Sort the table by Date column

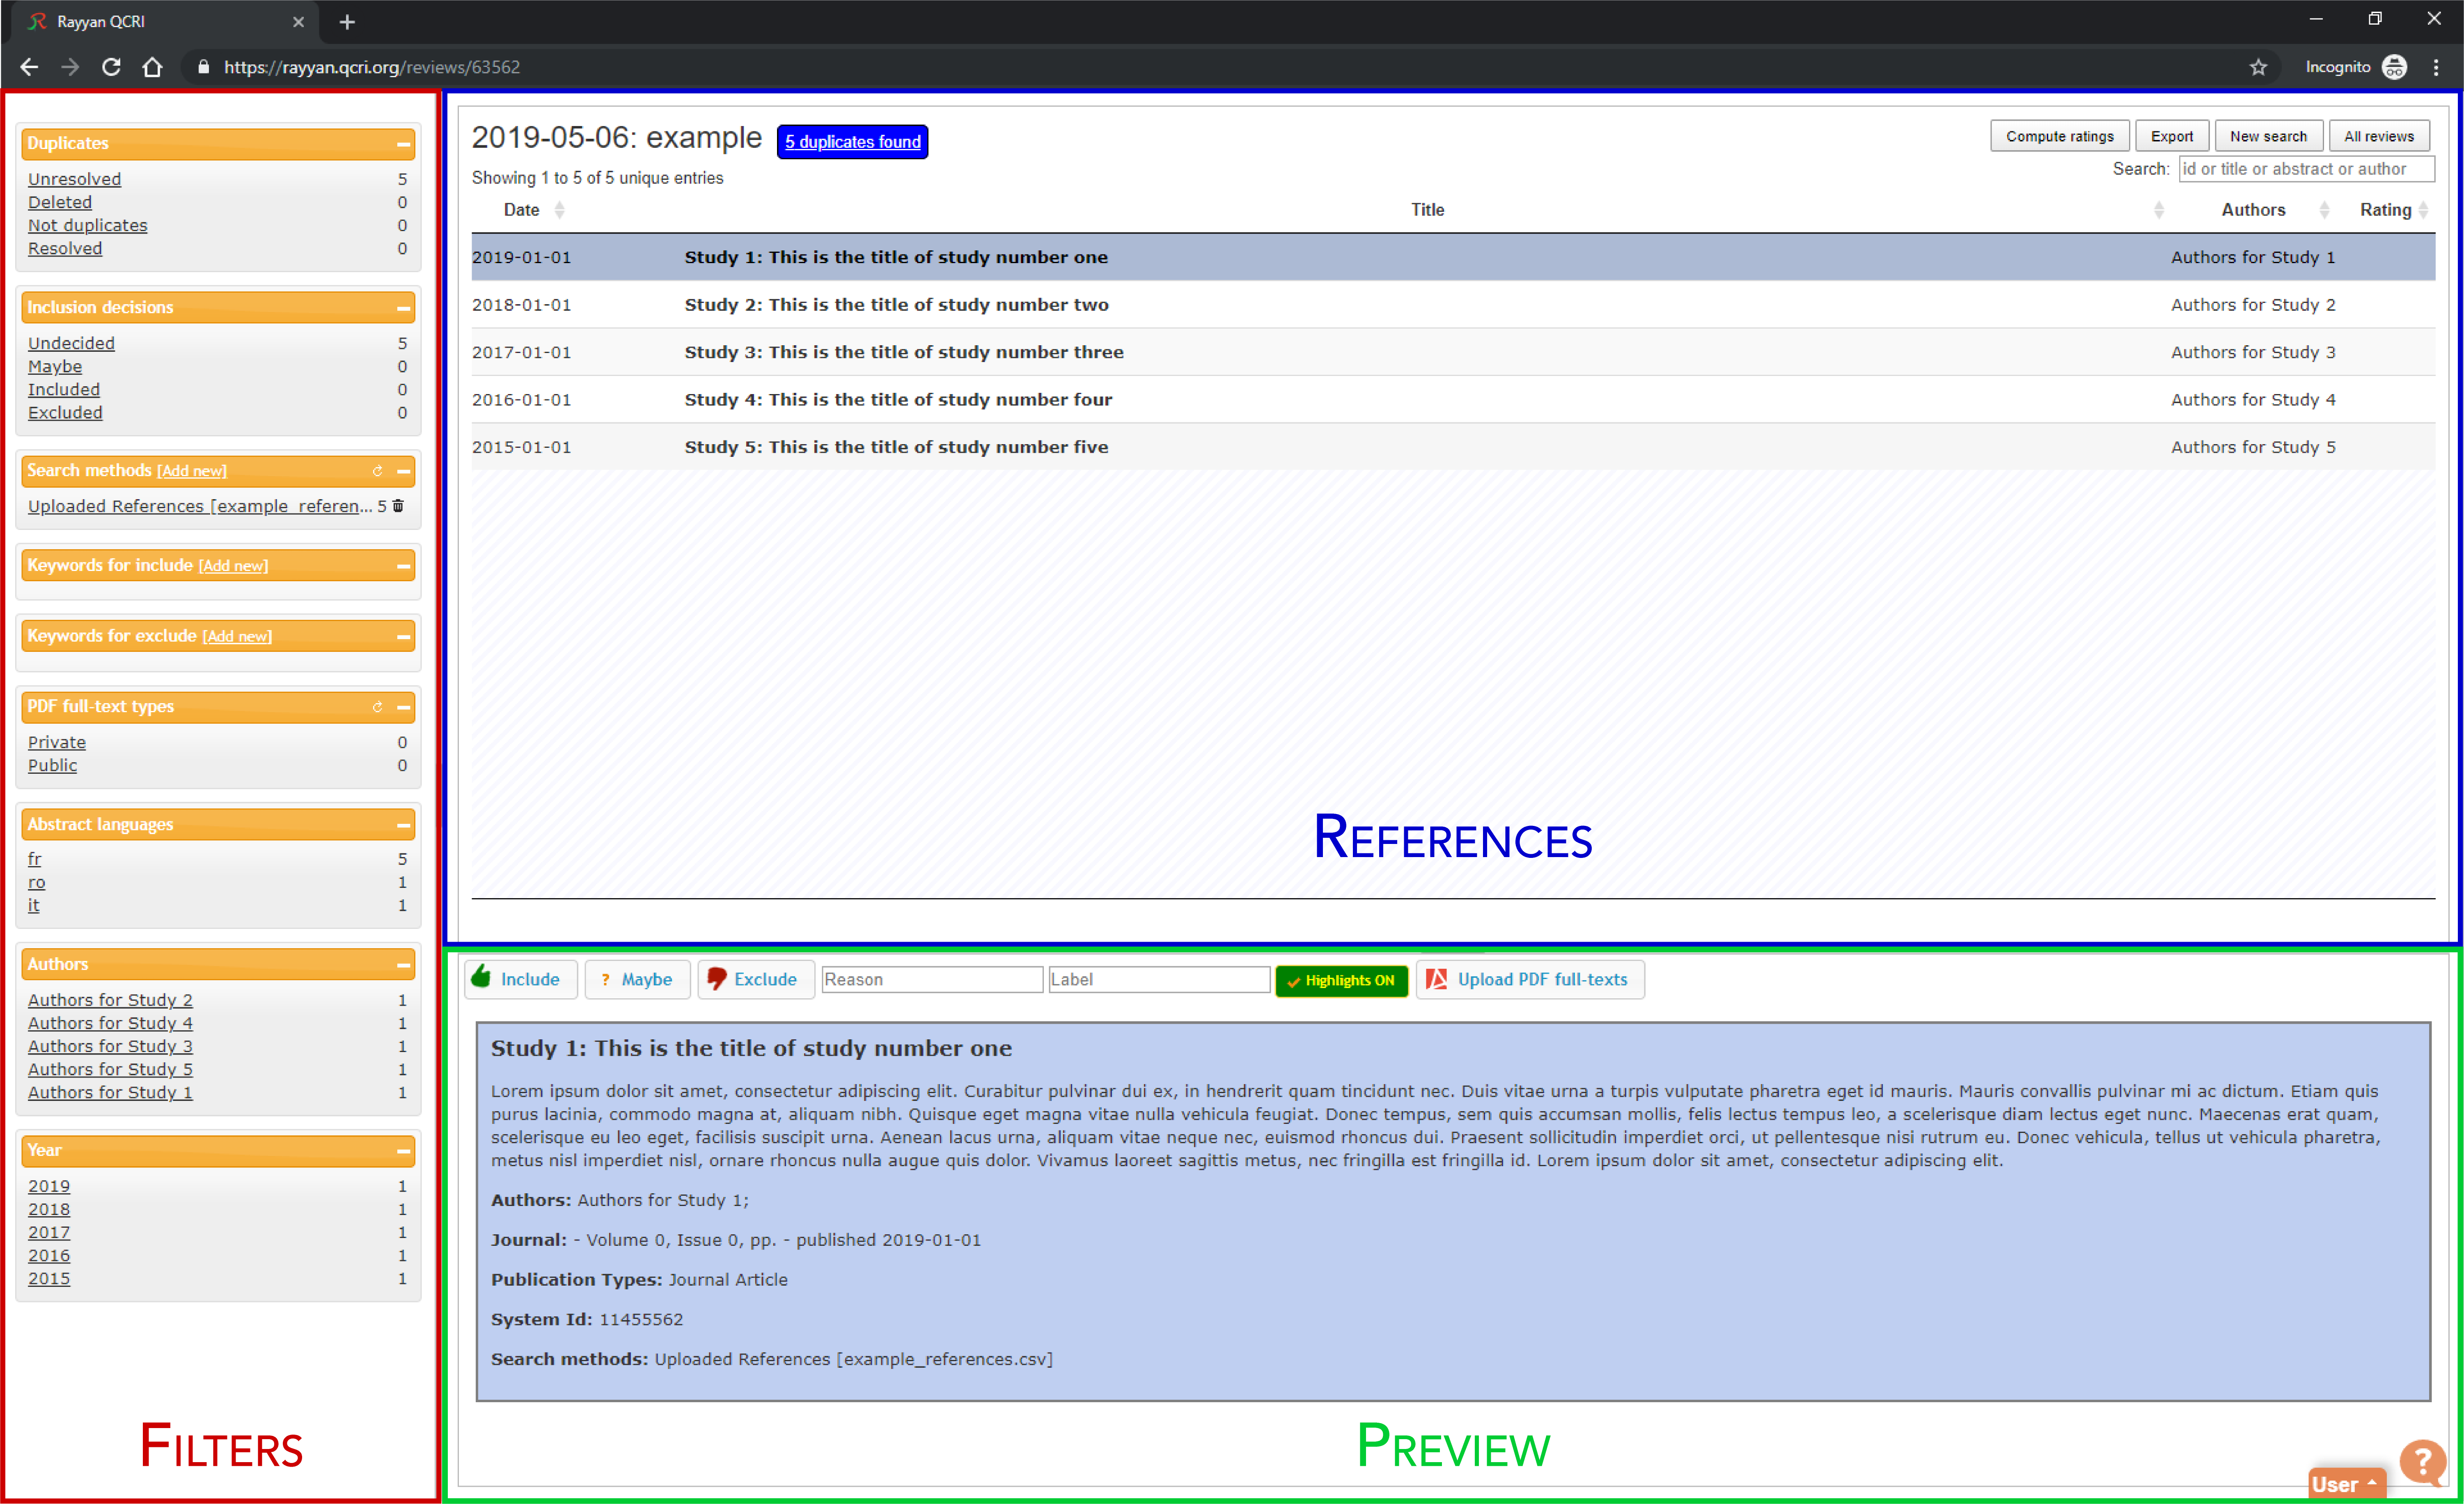click(x=559, y=210)
